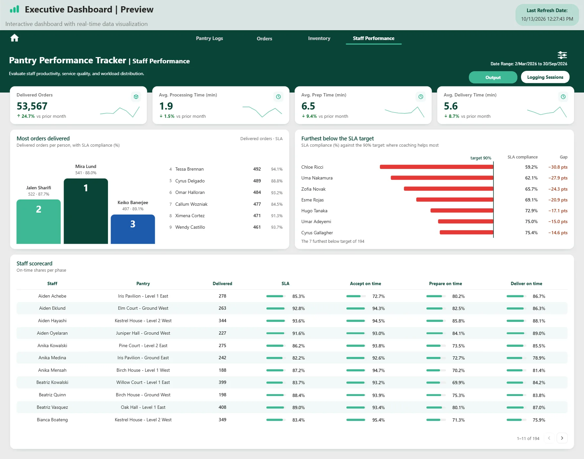Click Mira Lund first-place podium bar
The width and height of the screenshot is (584, 459).
tap(86, 211)
